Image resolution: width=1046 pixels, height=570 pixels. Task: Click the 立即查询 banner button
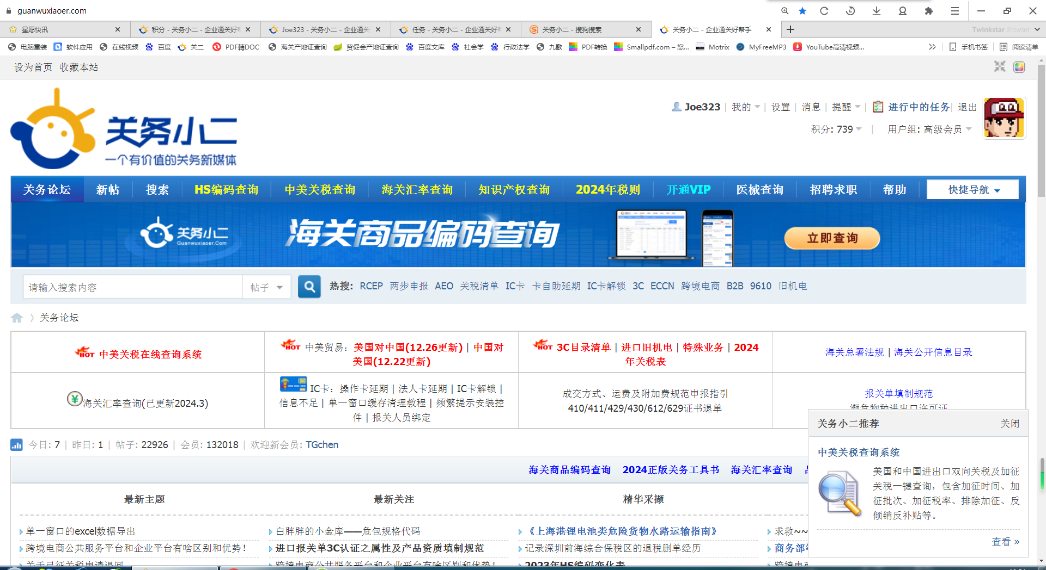click(x=832, y=238)
